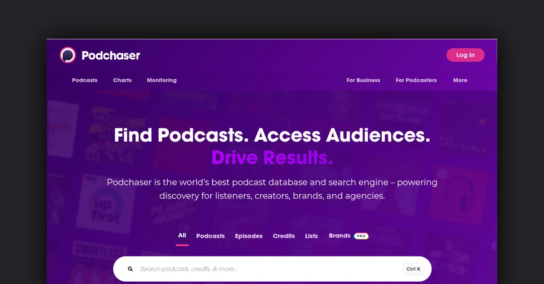Click the For Business link

click(x=363, y=80)
